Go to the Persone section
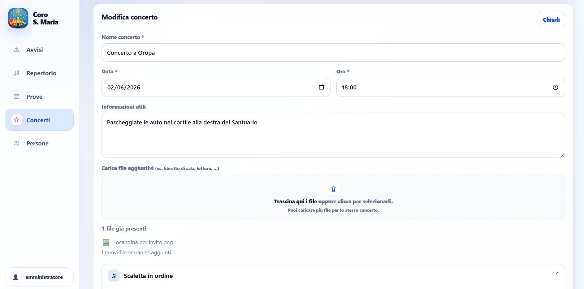Viewport: 584px width, 289px height. click(40, 143)
